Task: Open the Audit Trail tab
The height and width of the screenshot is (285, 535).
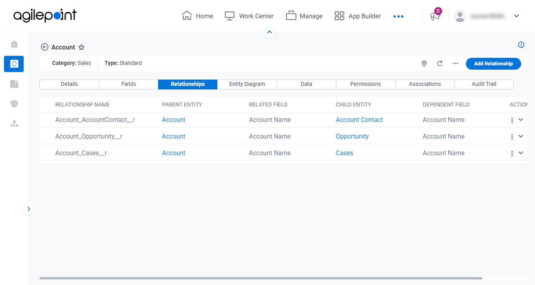Action: pos(484,84)
